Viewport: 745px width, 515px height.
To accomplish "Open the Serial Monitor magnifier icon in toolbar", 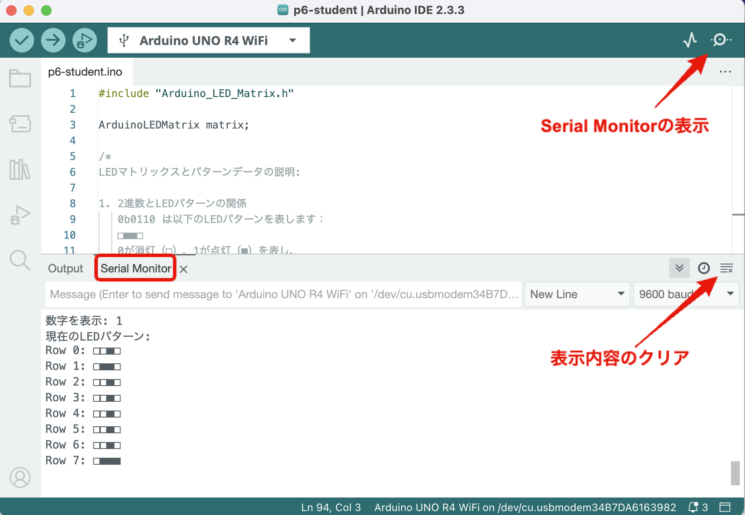I will [x=721, y=40].
